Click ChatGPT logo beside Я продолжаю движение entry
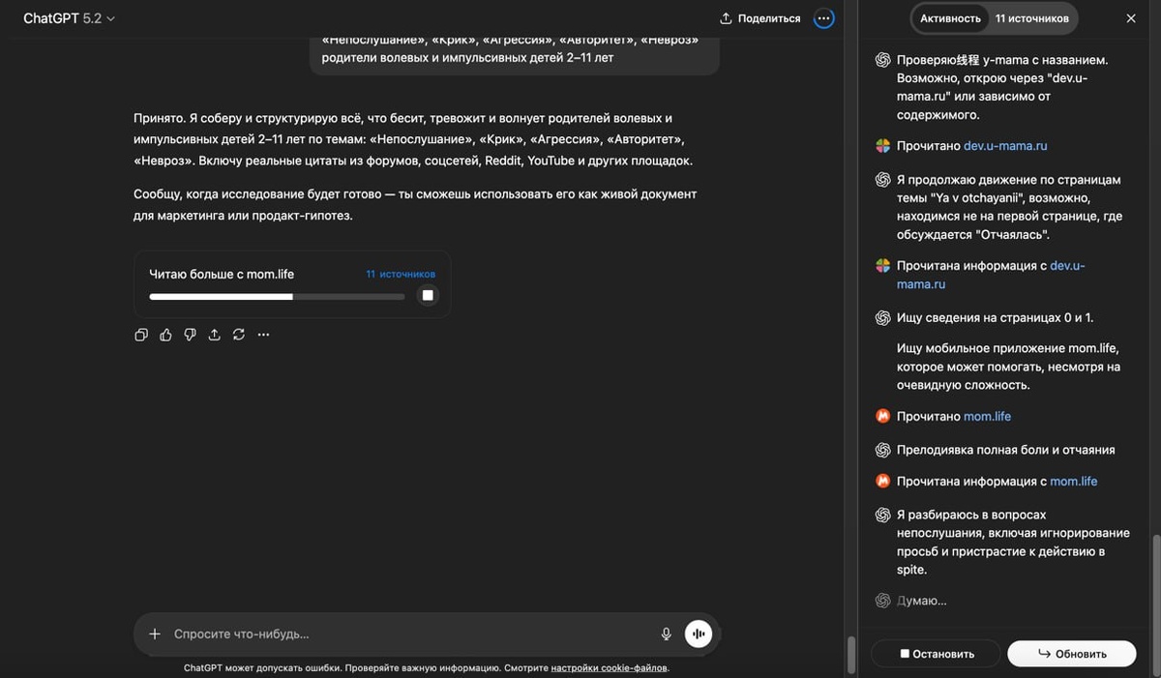This screenshot has width=1161, height=678. click(882, 180)
